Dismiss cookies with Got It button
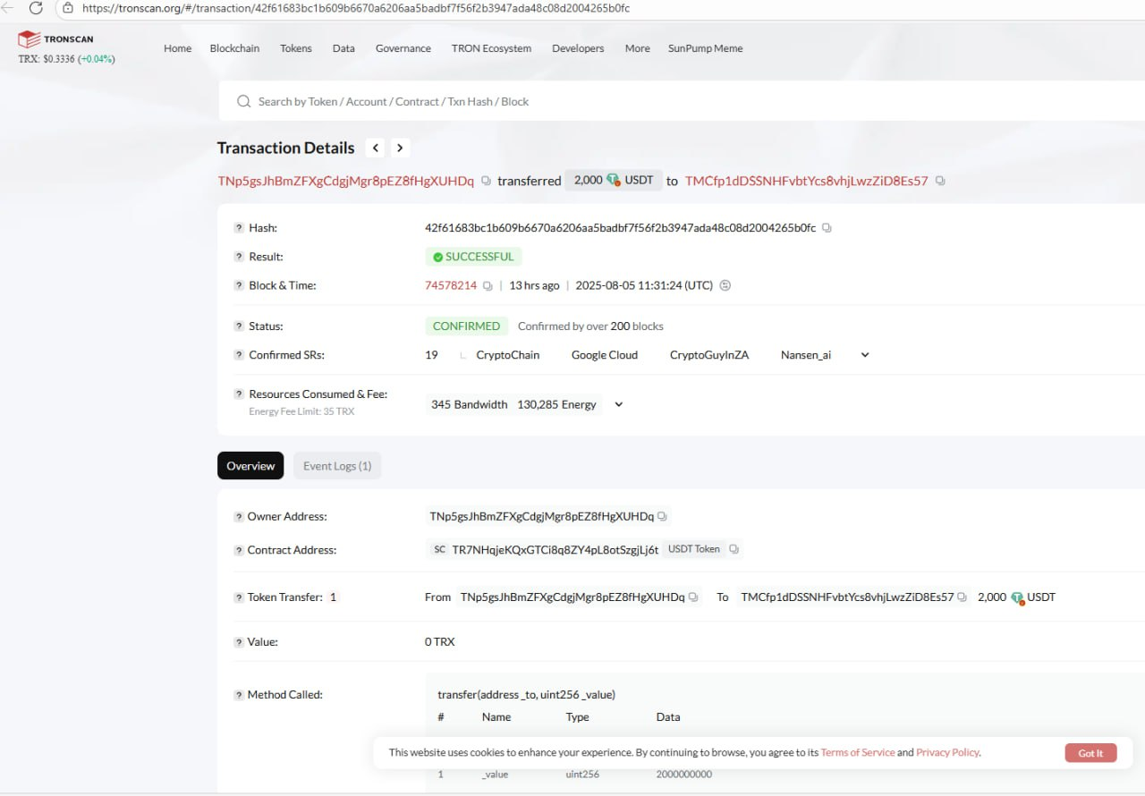1145x796 pixels. (1090, 753)
